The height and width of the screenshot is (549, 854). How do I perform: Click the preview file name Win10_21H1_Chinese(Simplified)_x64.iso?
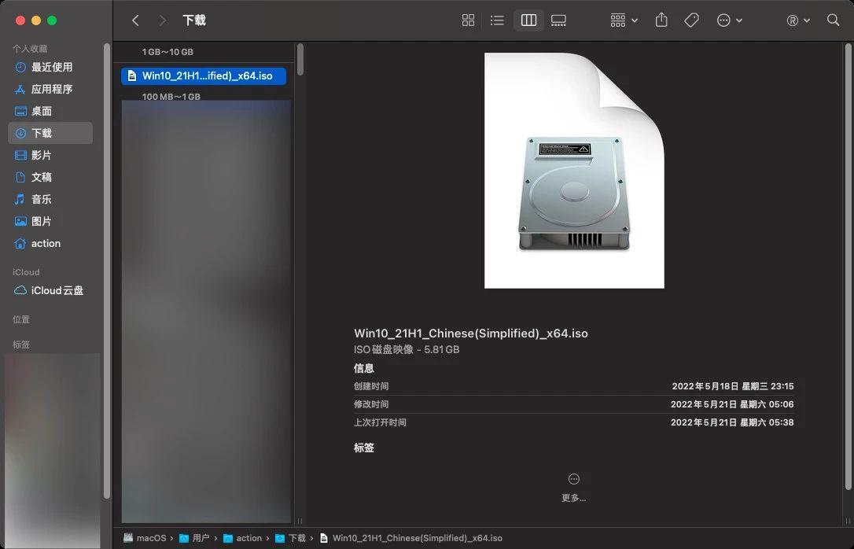[x=470, y=333]
